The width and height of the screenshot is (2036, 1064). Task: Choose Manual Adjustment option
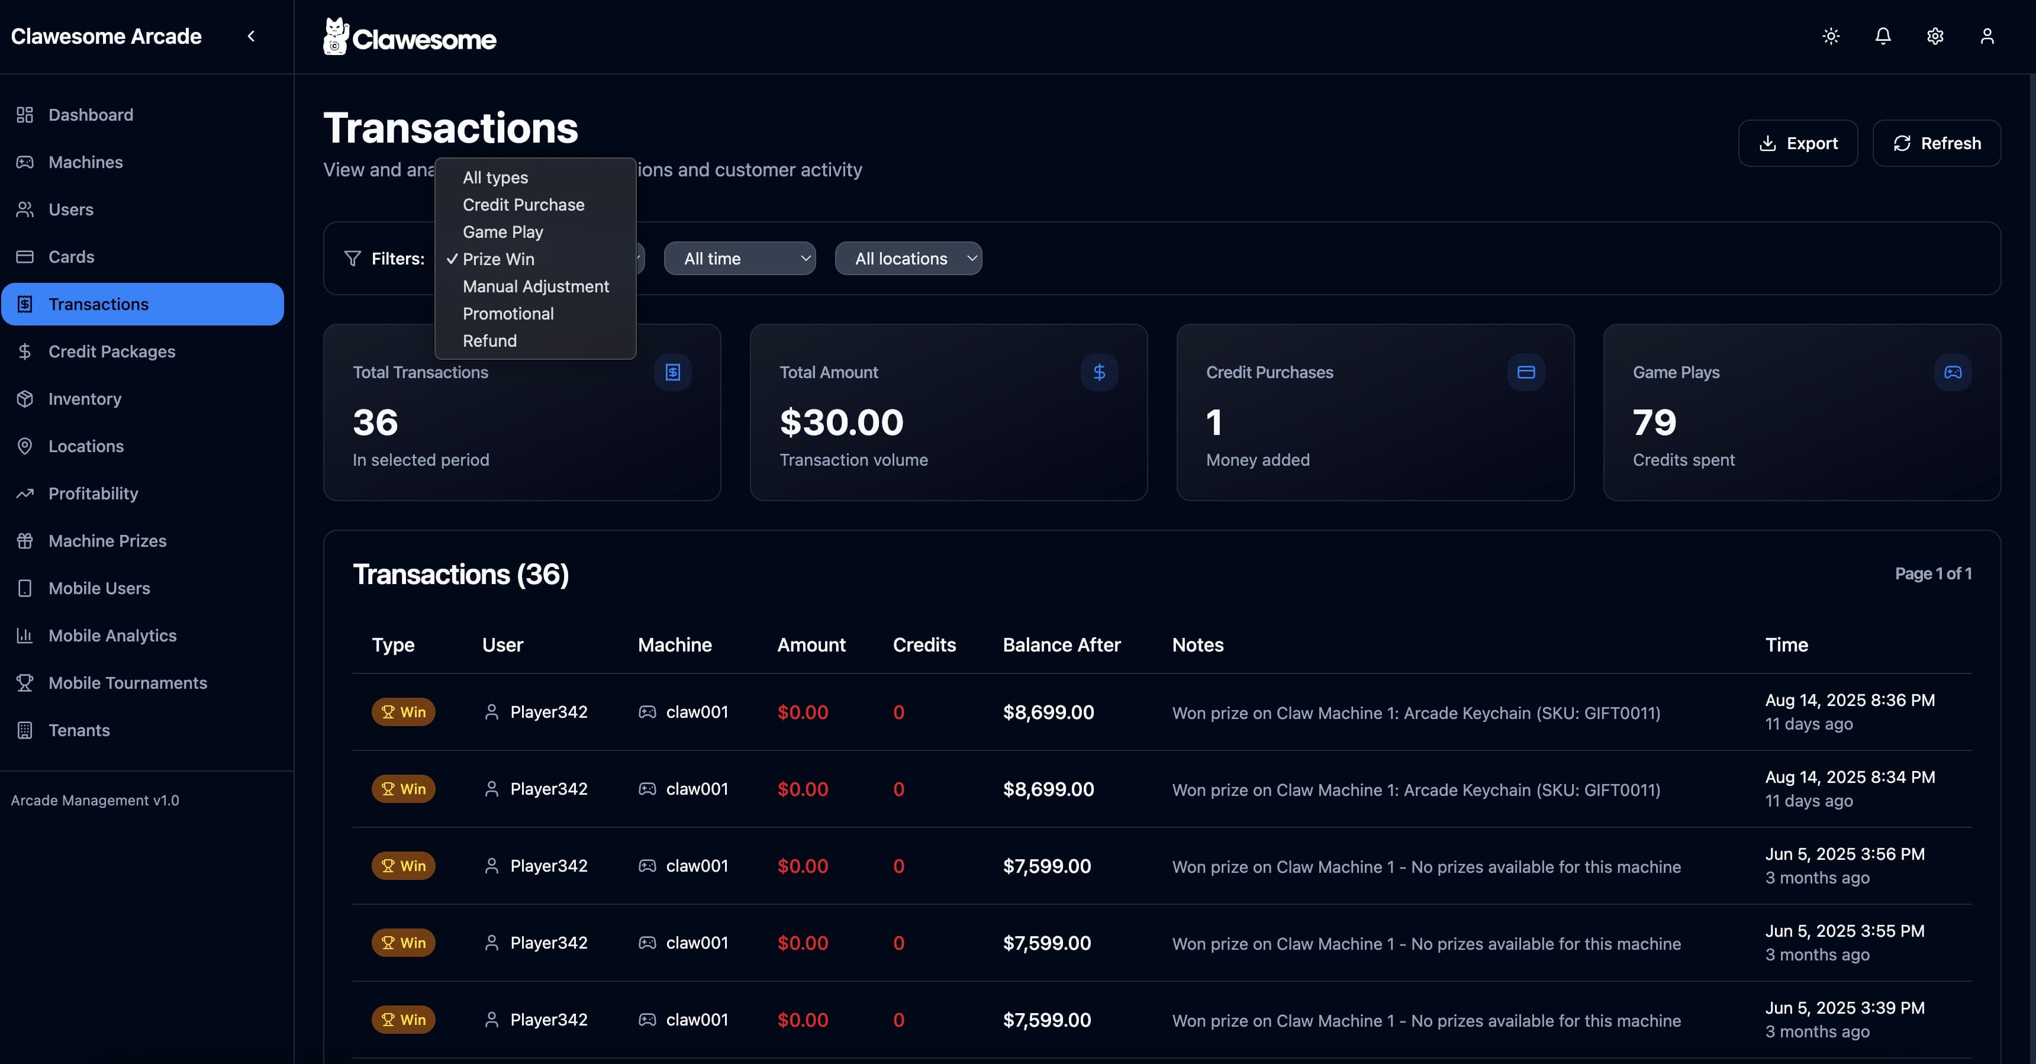(535, 286)
